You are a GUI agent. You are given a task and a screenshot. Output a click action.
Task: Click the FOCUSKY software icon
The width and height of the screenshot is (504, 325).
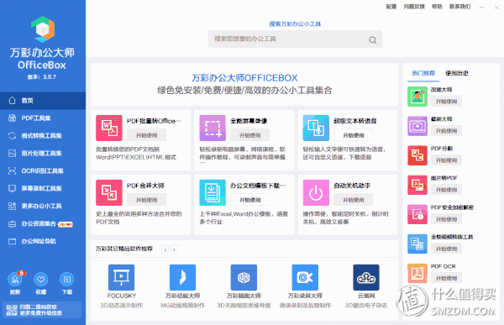point(121,277)
